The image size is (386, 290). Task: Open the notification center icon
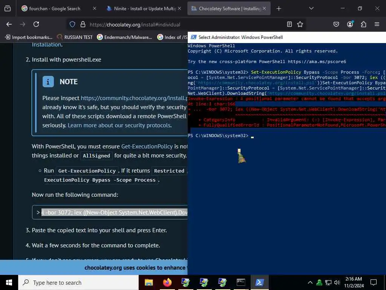click(x=374, y=282)
